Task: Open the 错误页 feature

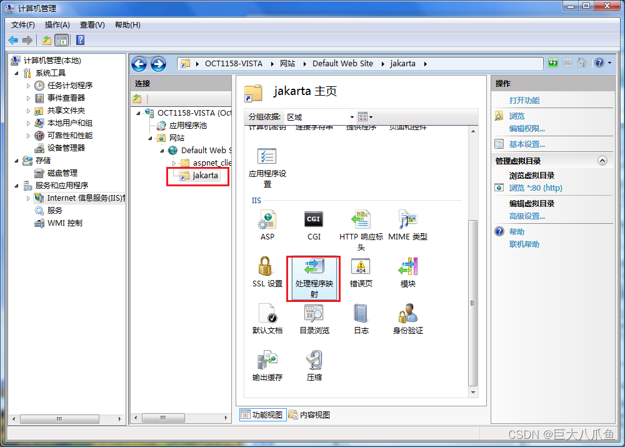Action: (361, 272)
